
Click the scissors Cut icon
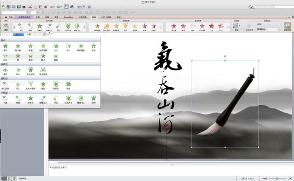30,7
